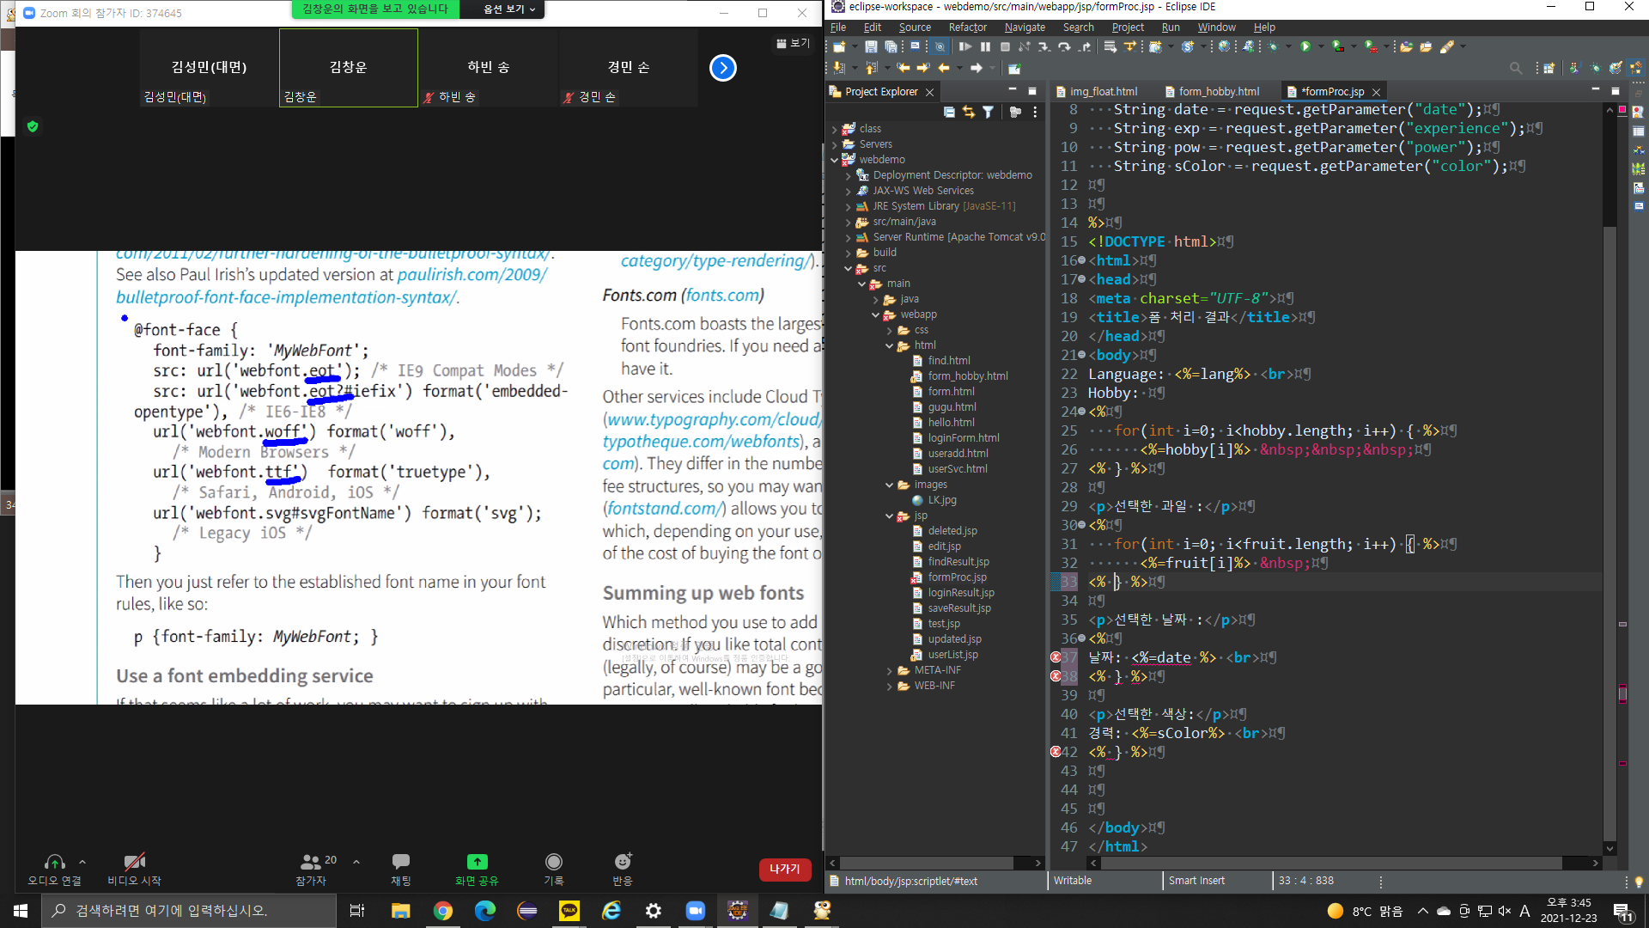1649x928 pixels.
Task: Open Zoom participants options caret
Action: 356,861
